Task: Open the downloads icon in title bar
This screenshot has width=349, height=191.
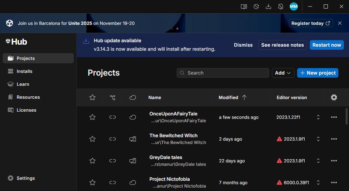Action: point(268,7)
